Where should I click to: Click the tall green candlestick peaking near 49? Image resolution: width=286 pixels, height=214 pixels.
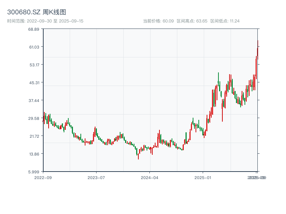218,79
